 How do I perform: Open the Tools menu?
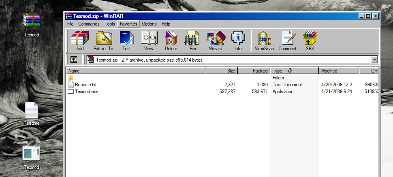[110, 24]
